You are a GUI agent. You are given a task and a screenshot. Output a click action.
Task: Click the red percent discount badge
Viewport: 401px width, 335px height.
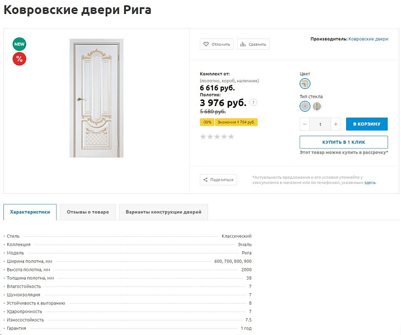(x=20, y=59)
